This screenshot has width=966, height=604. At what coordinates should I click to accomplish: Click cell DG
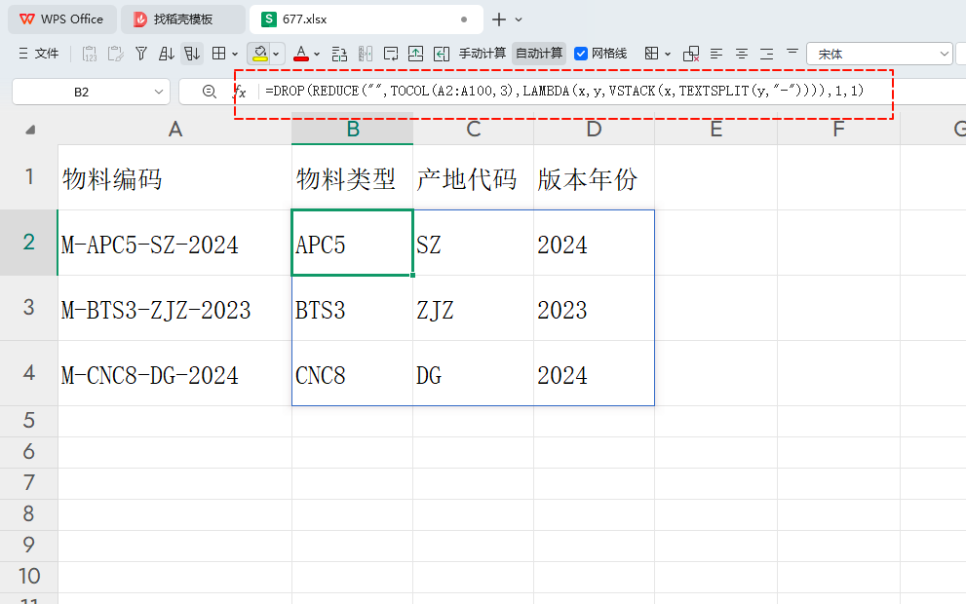tap(473, 373)
